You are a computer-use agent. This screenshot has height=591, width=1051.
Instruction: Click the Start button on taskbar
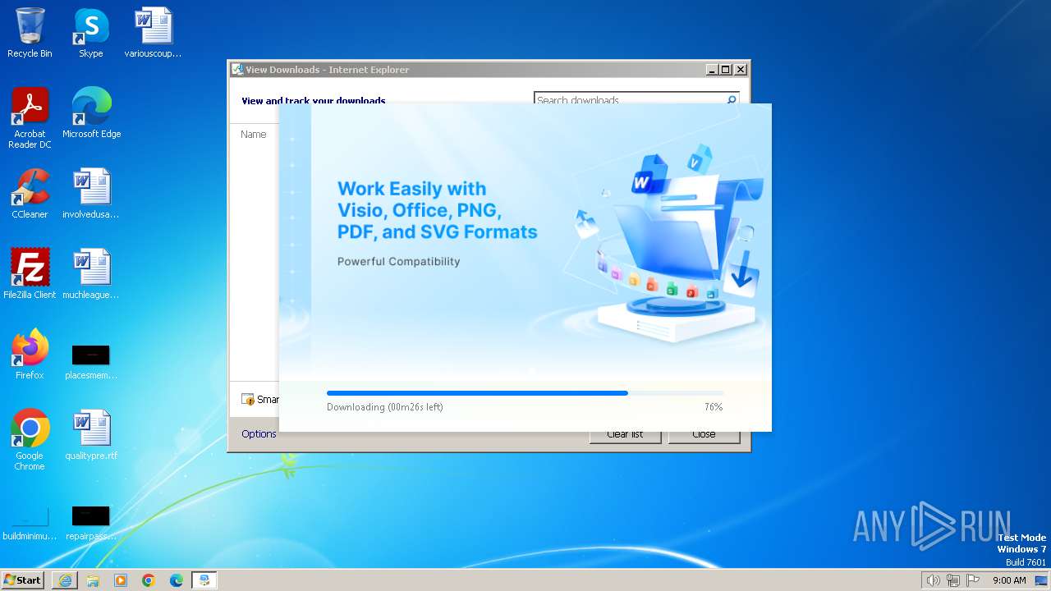coord(23,580)
